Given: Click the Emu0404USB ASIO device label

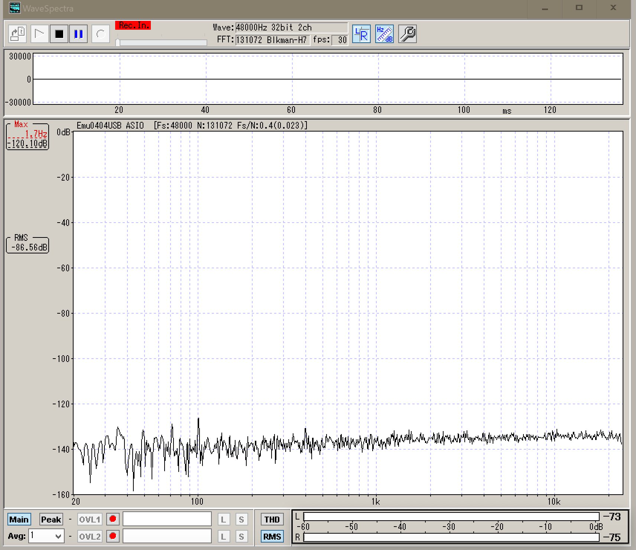Looking at the screenshot, I should pyautogui.click(x=110, y=126).
